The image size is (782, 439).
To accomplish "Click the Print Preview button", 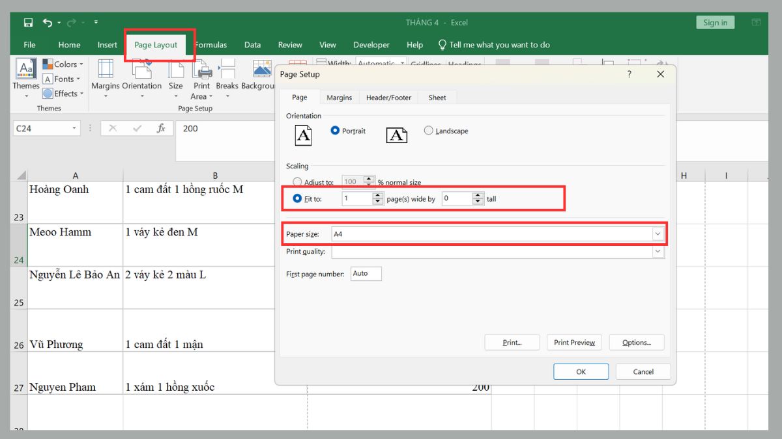I will (x=574, y=343).
